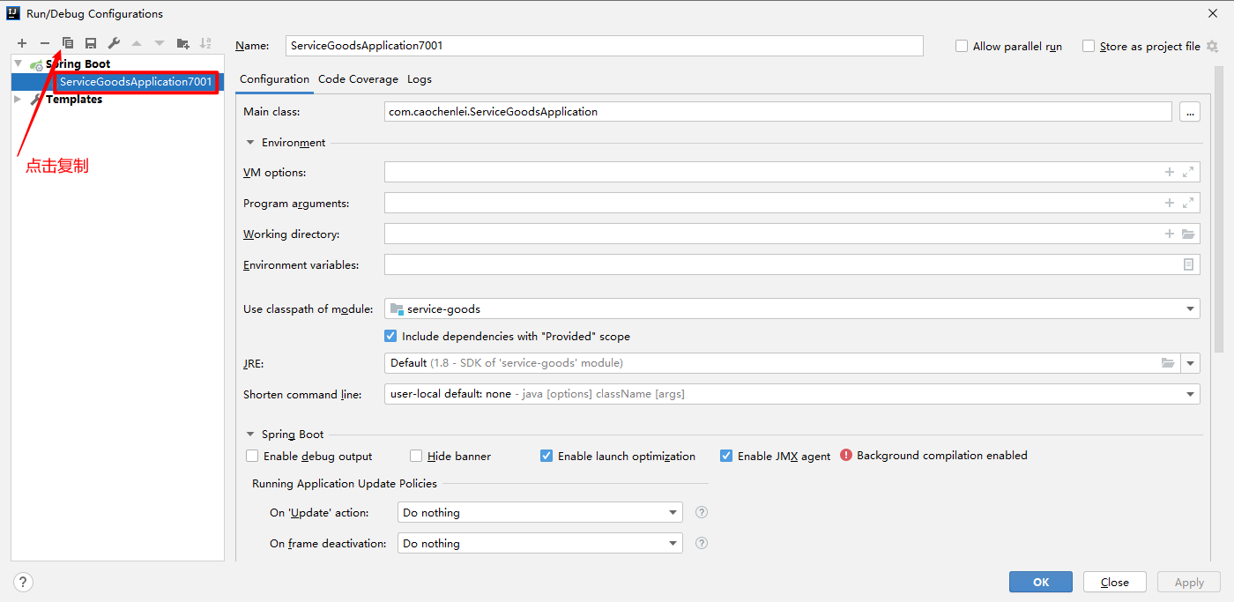Enable debug output checkbox
1234x602 pixels.
click(252, 456)
